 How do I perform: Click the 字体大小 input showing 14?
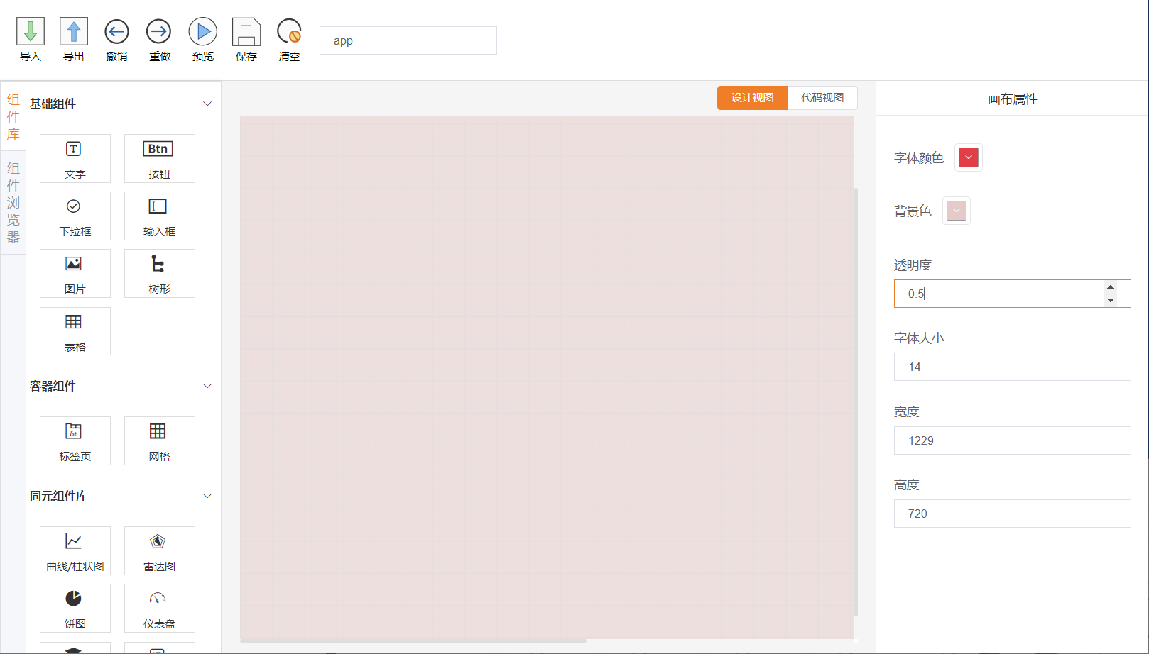[x=1013, y=367]
